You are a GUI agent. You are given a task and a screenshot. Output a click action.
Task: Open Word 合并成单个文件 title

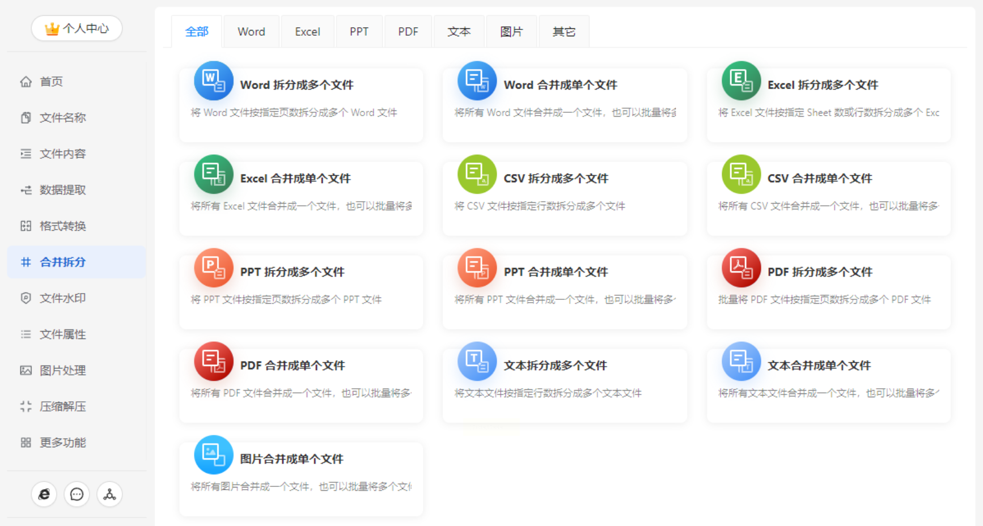pos(560,85)
